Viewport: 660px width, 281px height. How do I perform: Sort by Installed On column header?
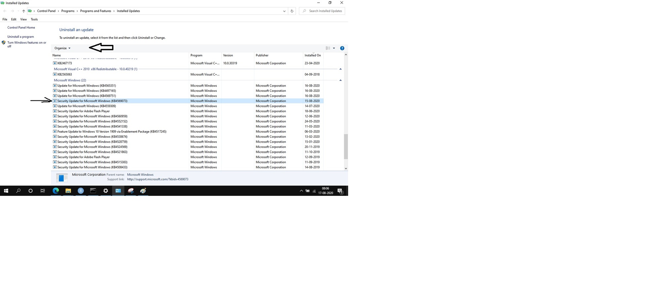click(313, 55)
